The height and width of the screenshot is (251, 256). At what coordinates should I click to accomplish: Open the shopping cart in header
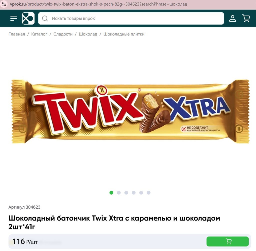click(246, 18)
